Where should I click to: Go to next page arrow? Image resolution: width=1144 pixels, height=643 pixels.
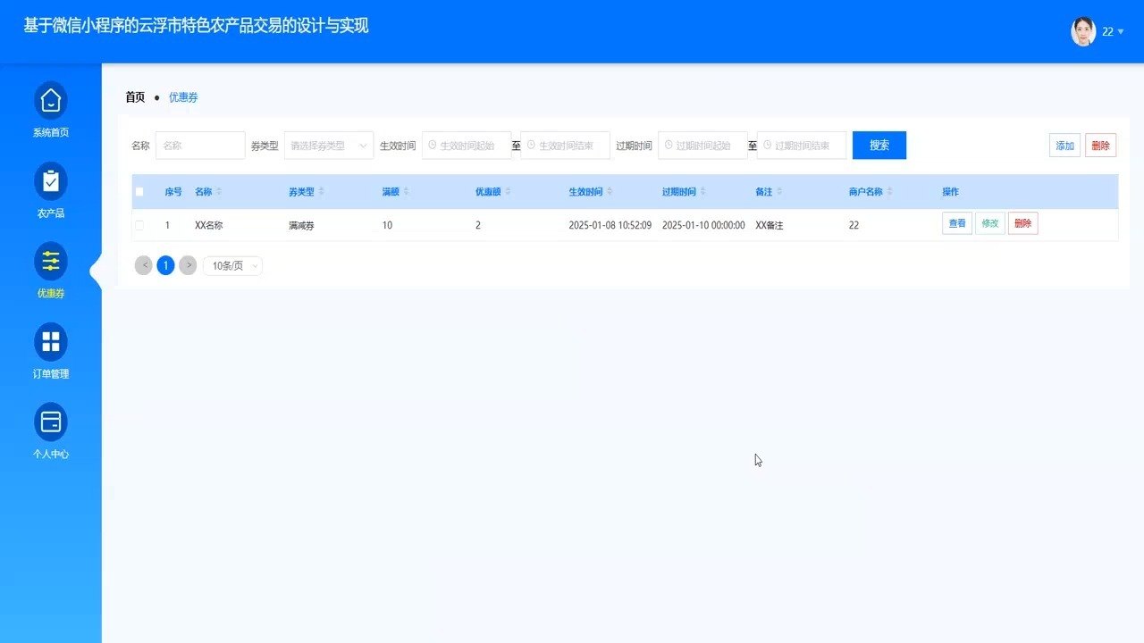point(188,265)
